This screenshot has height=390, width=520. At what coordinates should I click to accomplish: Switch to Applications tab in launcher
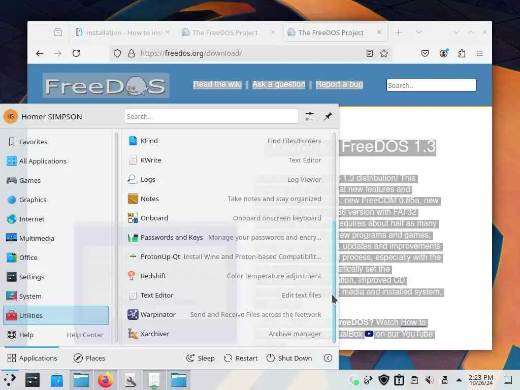pos(32,358)
